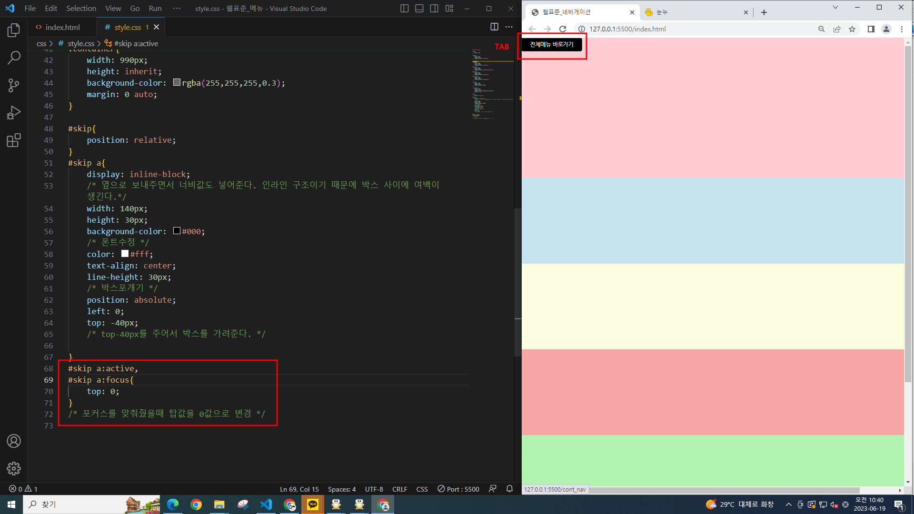Expand the hidden menu bar items
The image size is (914, 514).
[x=177, y=9]
